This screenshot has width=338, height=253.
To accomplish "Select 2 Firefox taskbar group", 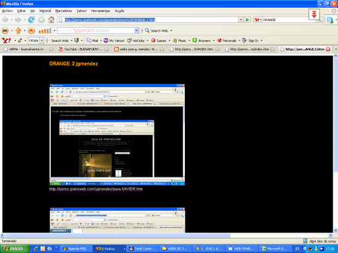I will pos(109,248).
